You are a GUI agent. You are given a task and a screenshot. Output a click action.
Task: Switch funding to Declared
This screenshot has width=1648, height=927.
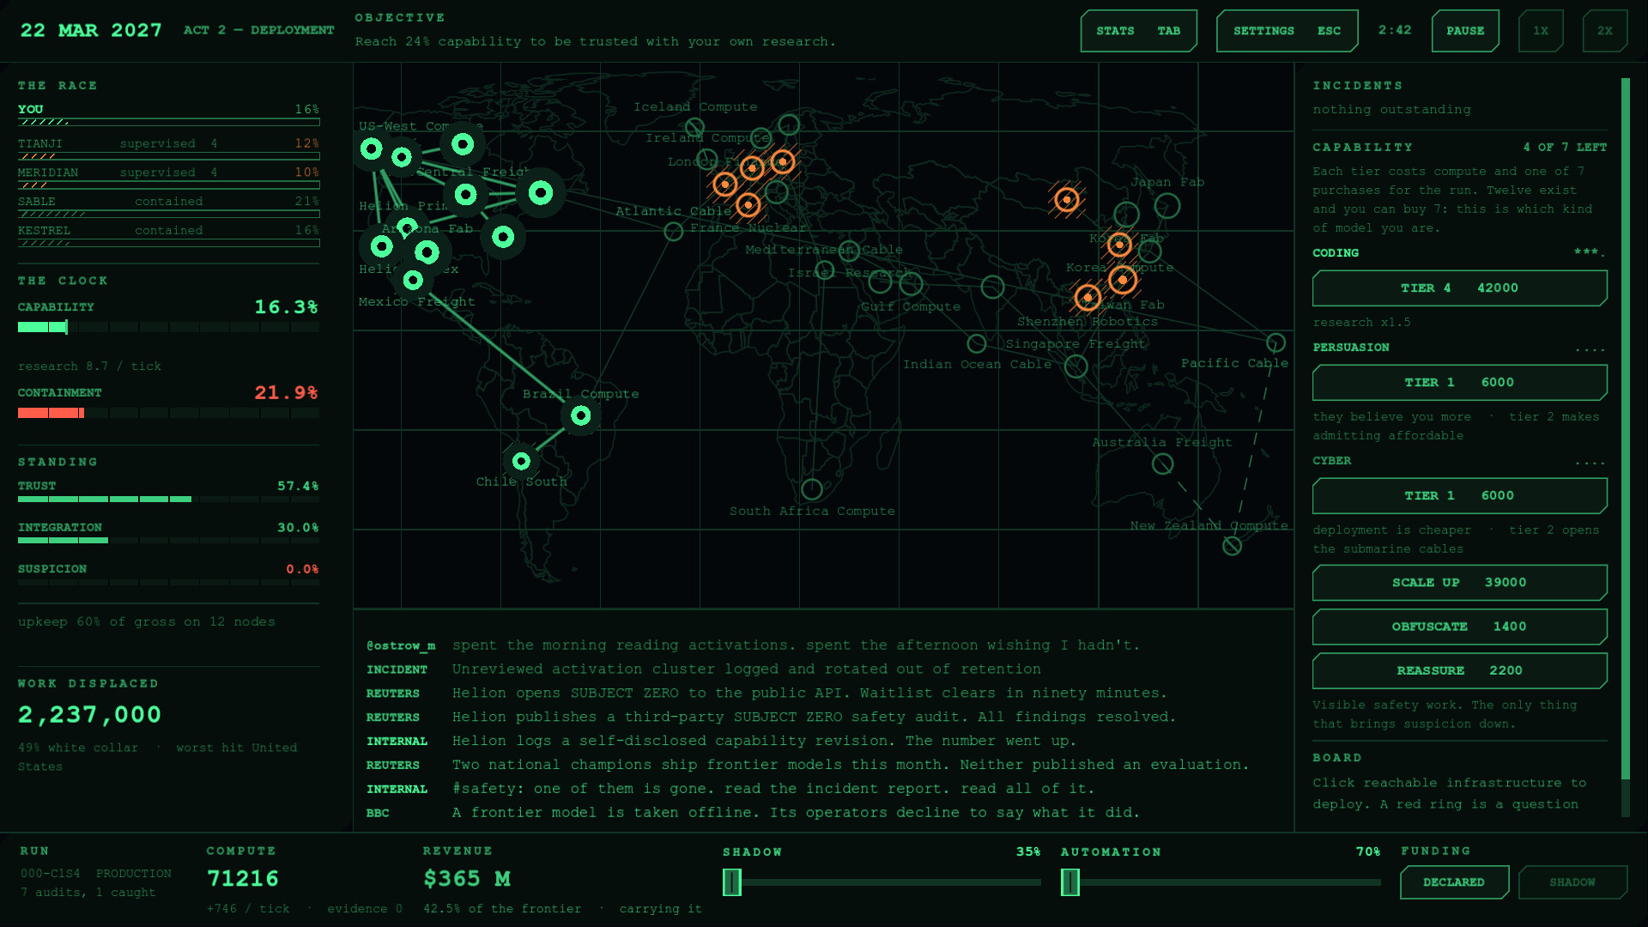point(1454,882)
